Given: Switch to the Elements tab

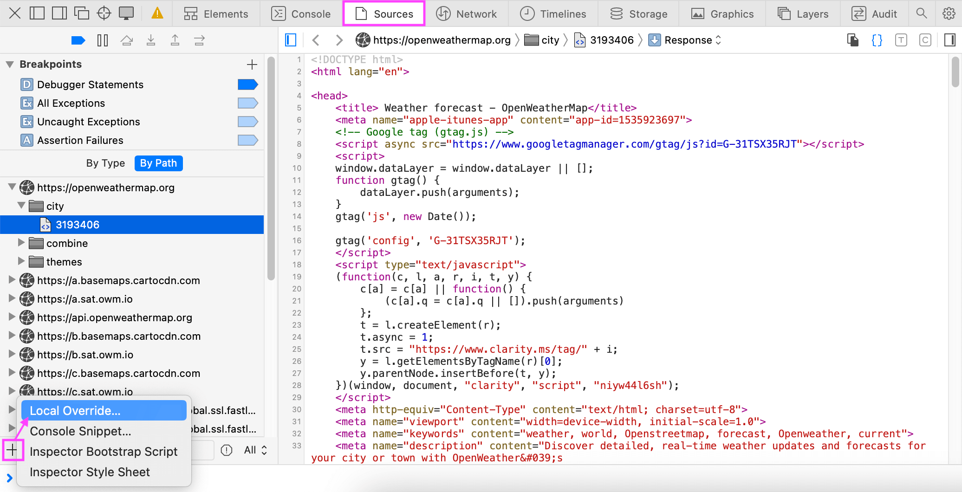Looking at the screenshot, I should coord(216,14).
